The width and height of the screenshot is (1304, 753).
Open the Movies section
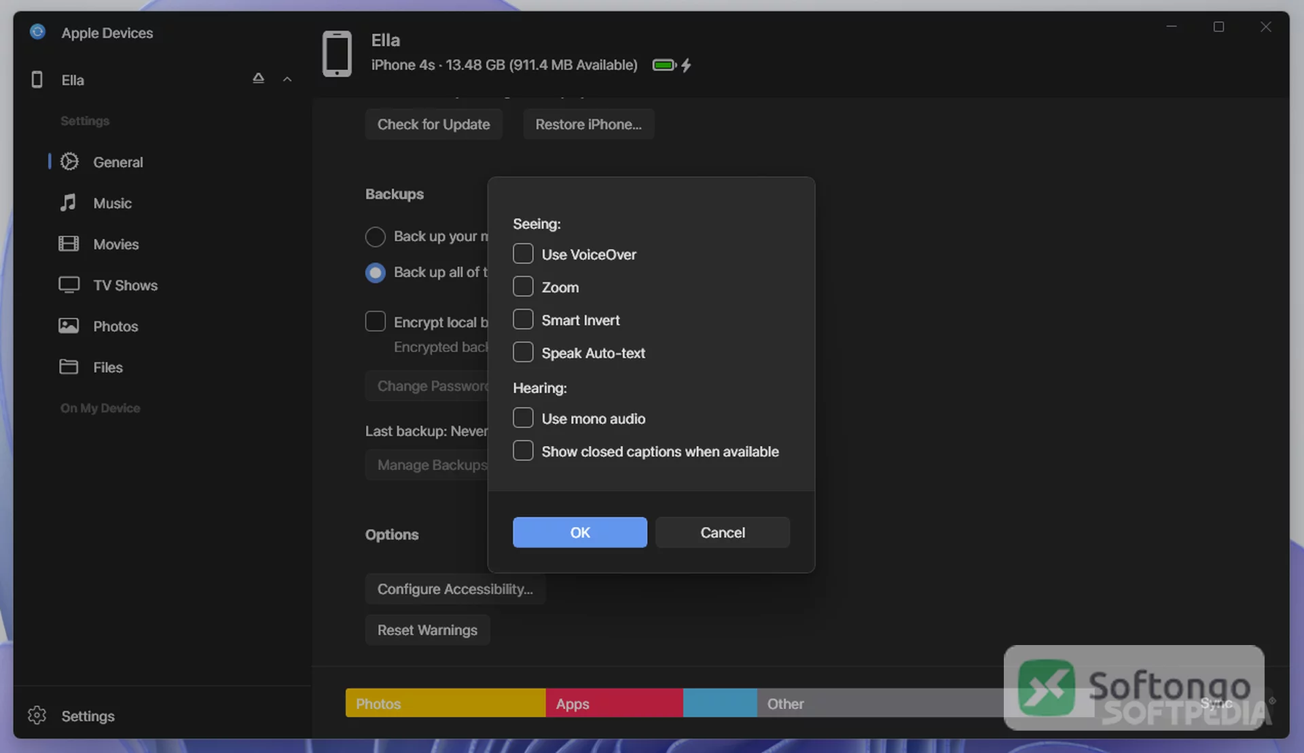click(115, 244)
